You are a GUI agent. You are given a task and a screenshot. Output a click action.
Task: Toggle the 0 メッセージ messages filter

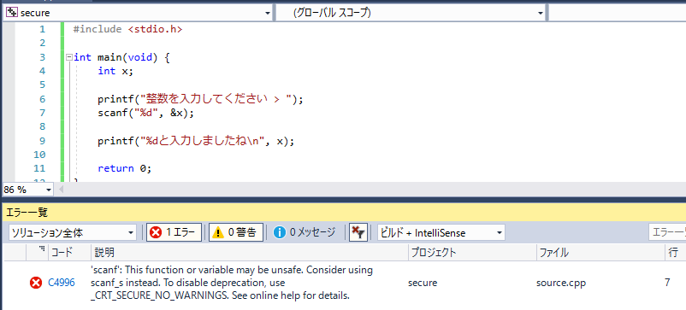[x=304, y=232]
